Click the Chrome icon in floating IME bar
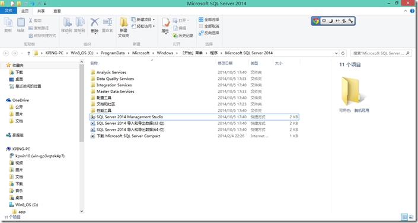 (316, 21)
